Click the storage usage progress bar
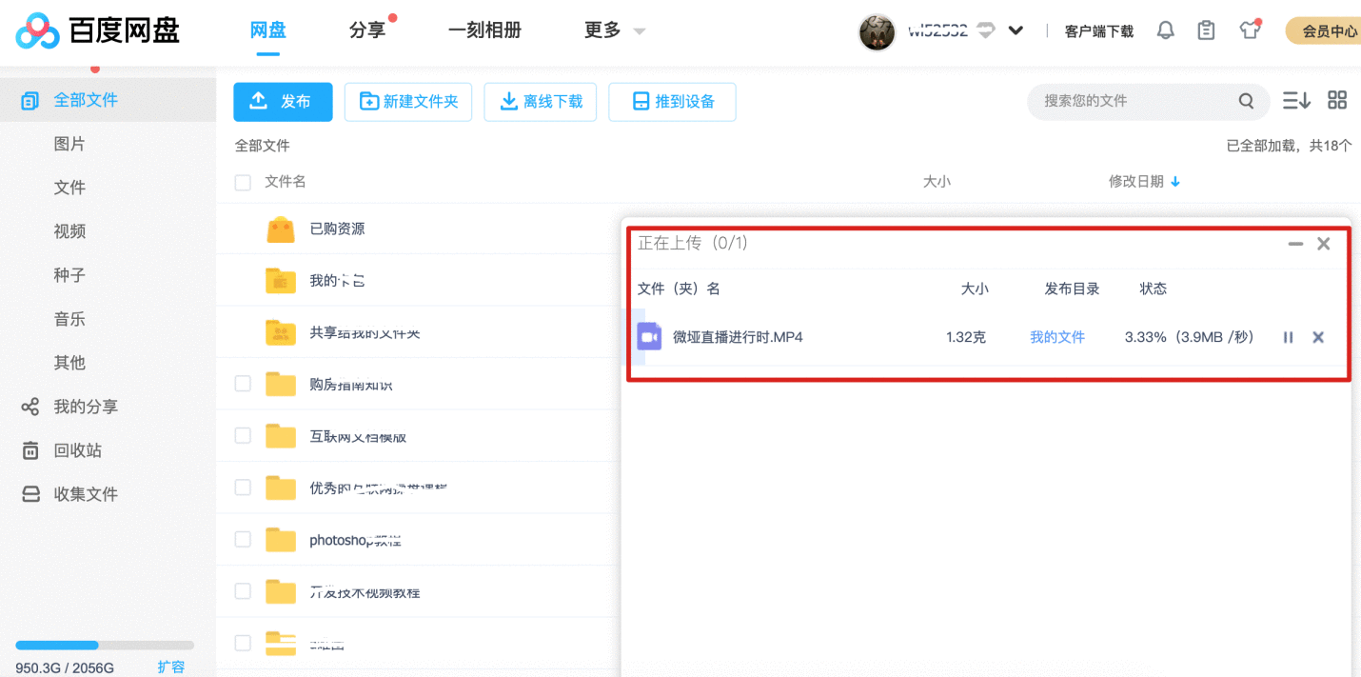 [105, 646]
